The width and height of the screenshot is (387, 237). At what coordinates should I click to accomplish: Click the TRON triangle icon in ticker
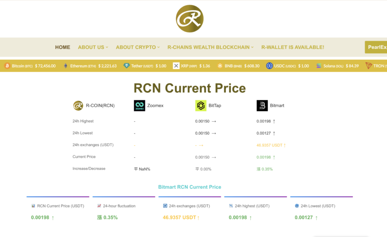(368, 66)
